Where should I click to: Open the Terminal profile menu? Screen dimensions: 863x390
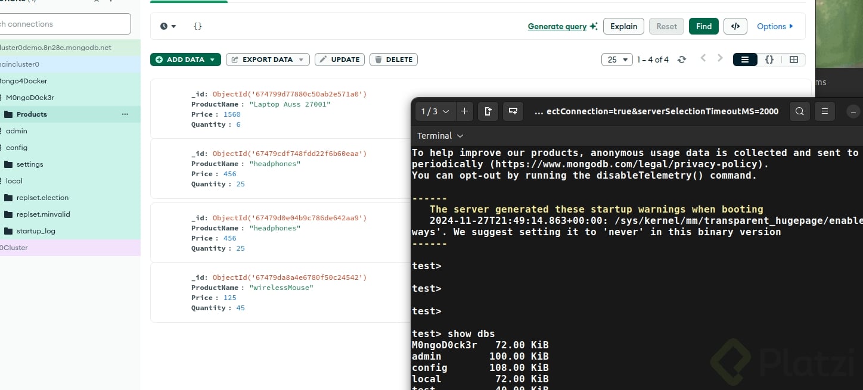[x=440, y=136]
